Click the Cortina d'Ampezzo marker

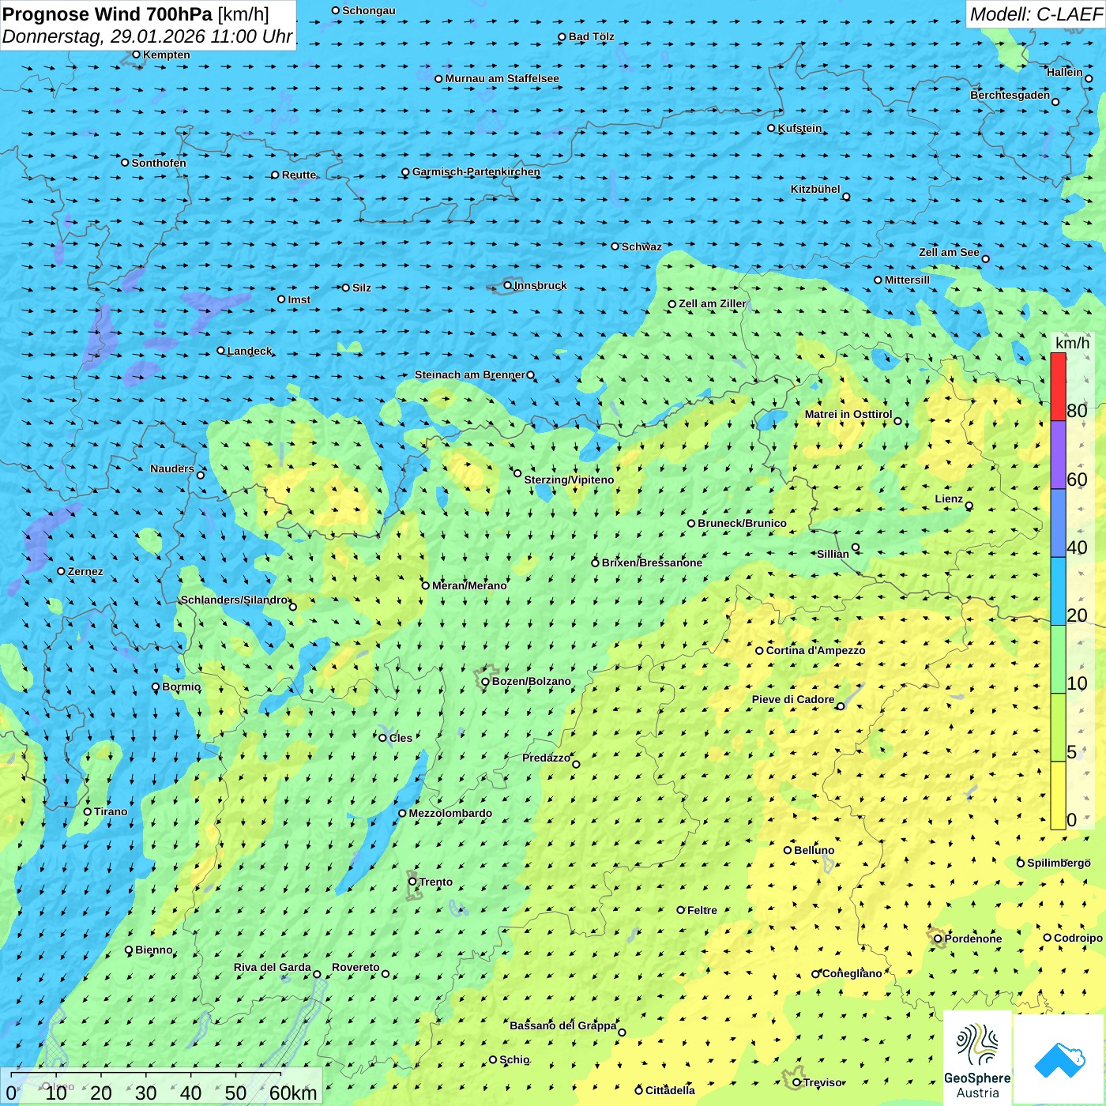[x=760, y=651]
